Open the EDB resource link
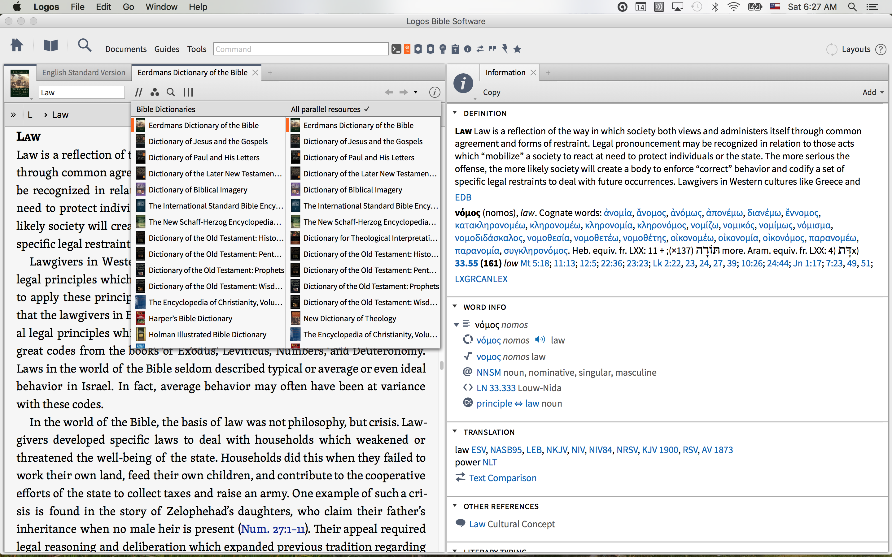Image resolution: width=892 pixels, height=557 pixels. coord(463,197)
